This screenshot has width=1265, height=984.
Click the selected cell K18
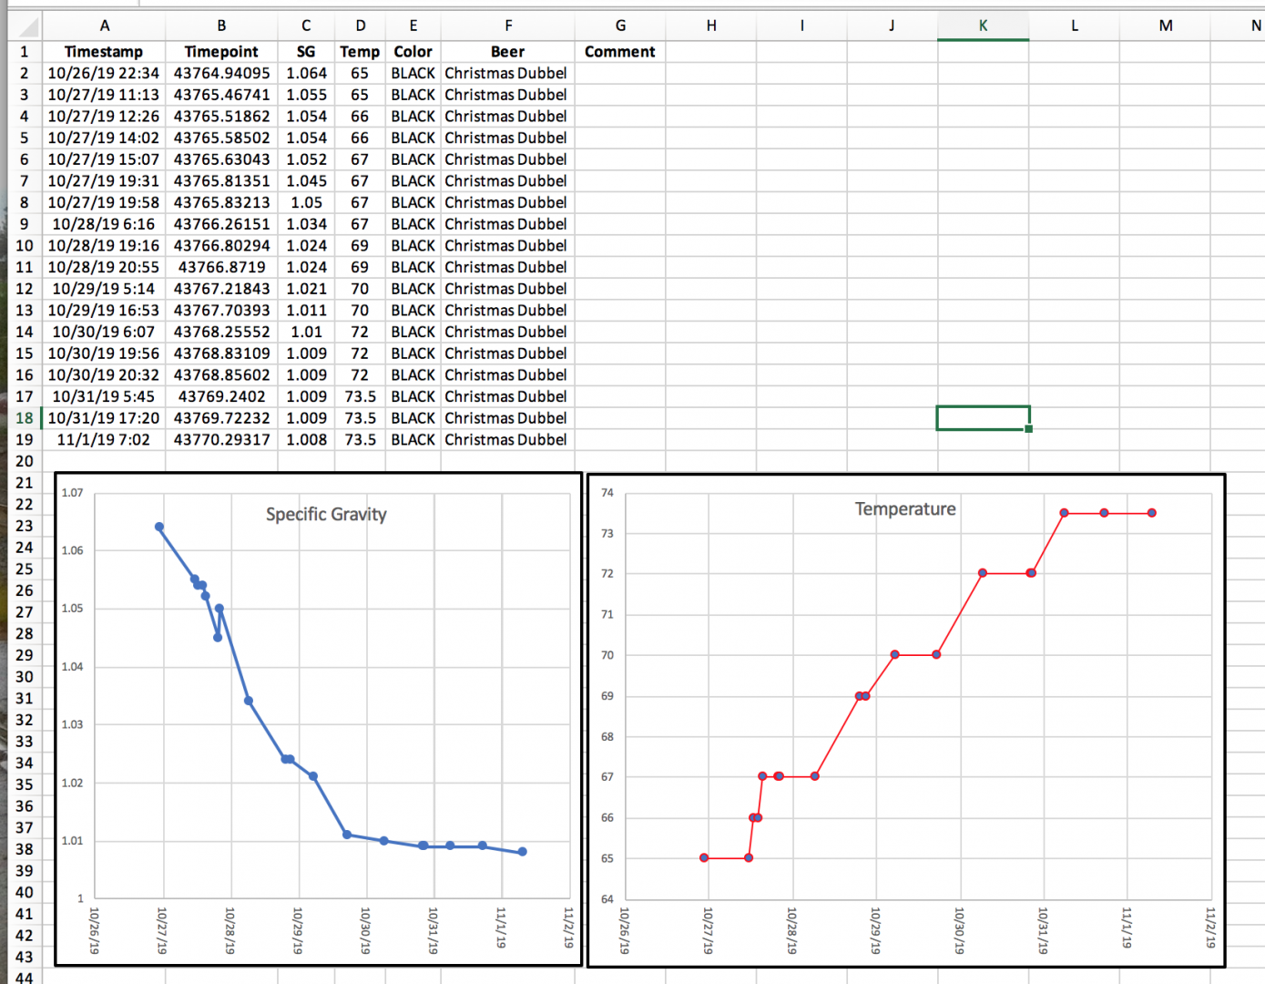[983, 418]
